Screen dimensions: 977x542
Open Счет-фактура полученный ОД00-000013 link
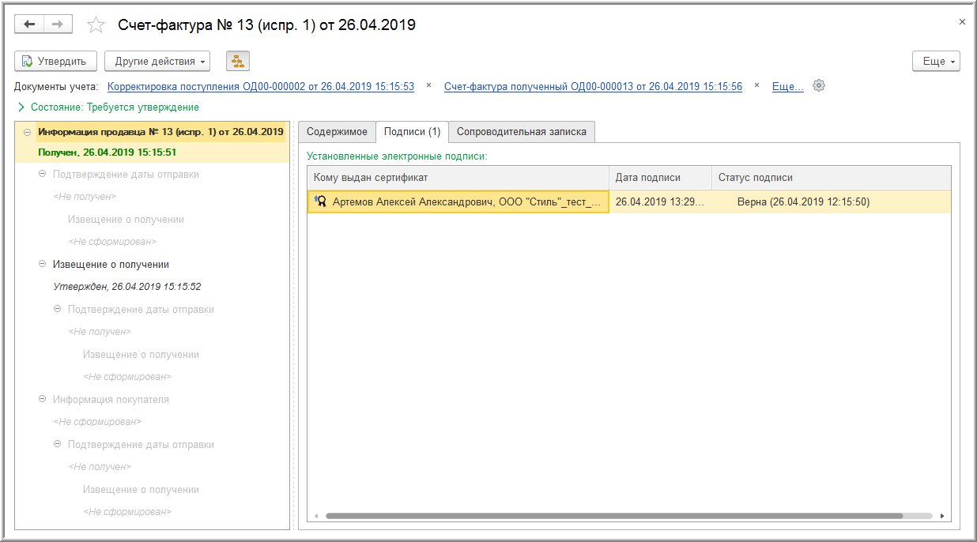coord(593,87)
